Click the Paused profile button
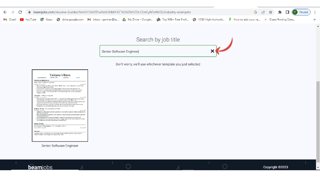Image resolution: width=320 pixels, height=179 pixels. point(301,12)
